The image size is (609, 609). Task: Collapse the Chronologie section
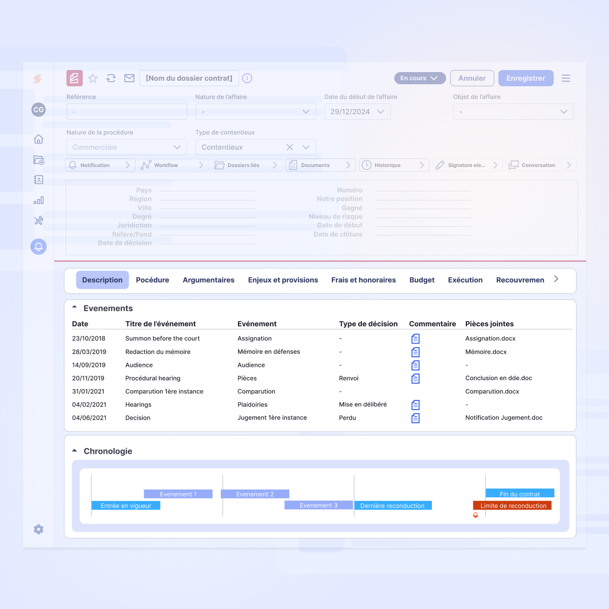(x=75, y=451)
